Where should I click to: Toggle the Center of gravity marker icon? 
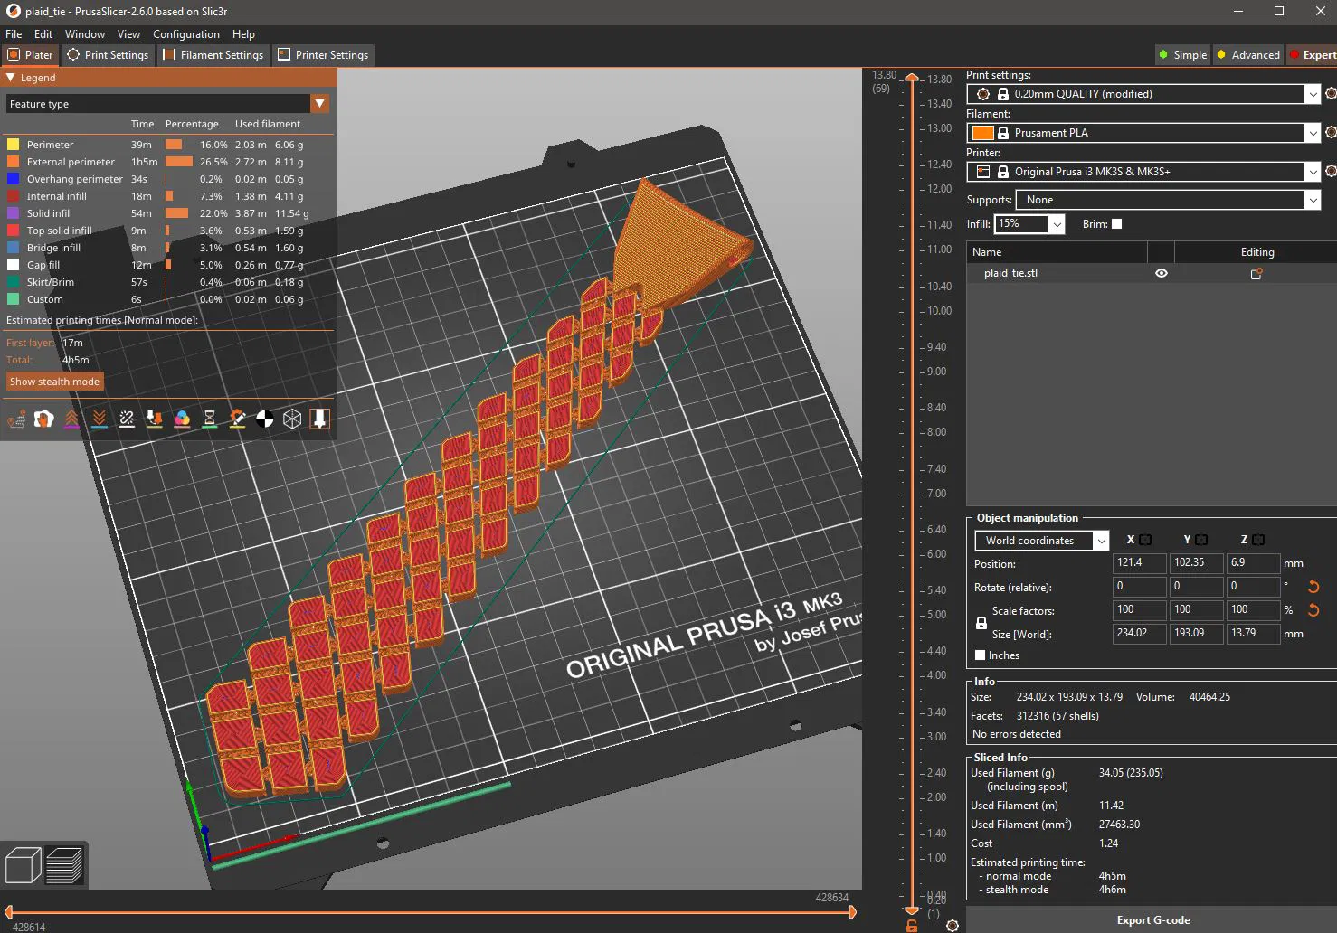coord(265,419)
